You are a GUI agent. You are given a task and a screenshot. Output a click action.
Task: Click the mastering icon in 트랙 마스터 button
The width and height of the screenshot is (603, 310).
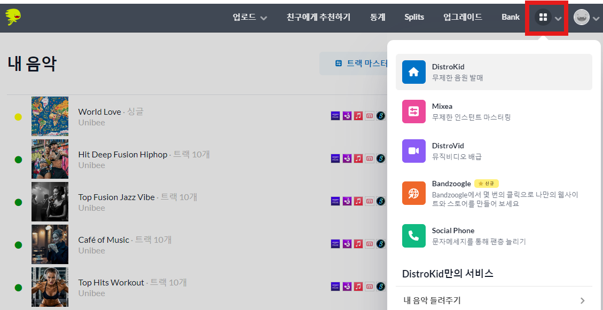tap(339, 63)
